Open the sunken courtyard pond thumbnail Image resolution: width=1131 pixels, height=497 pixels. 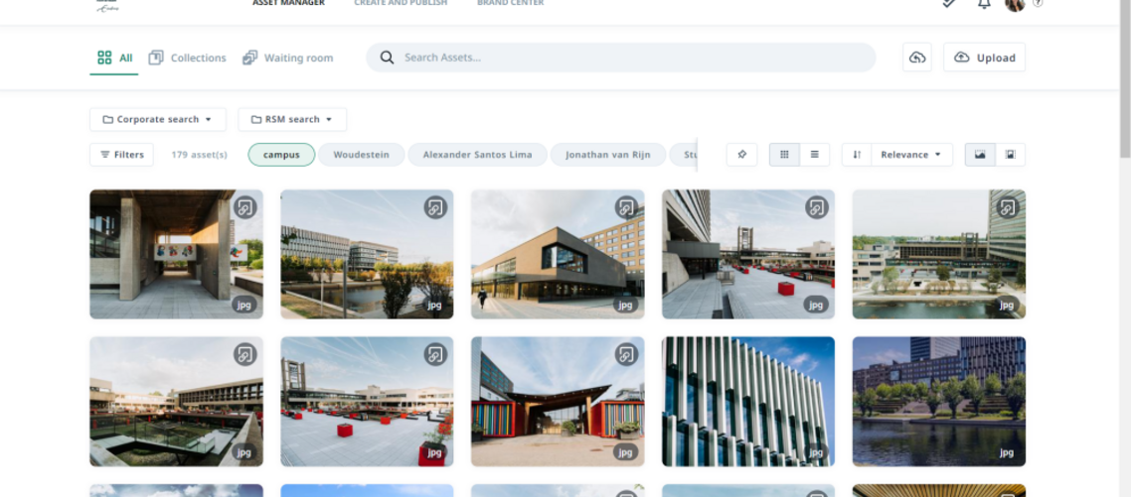176,401
